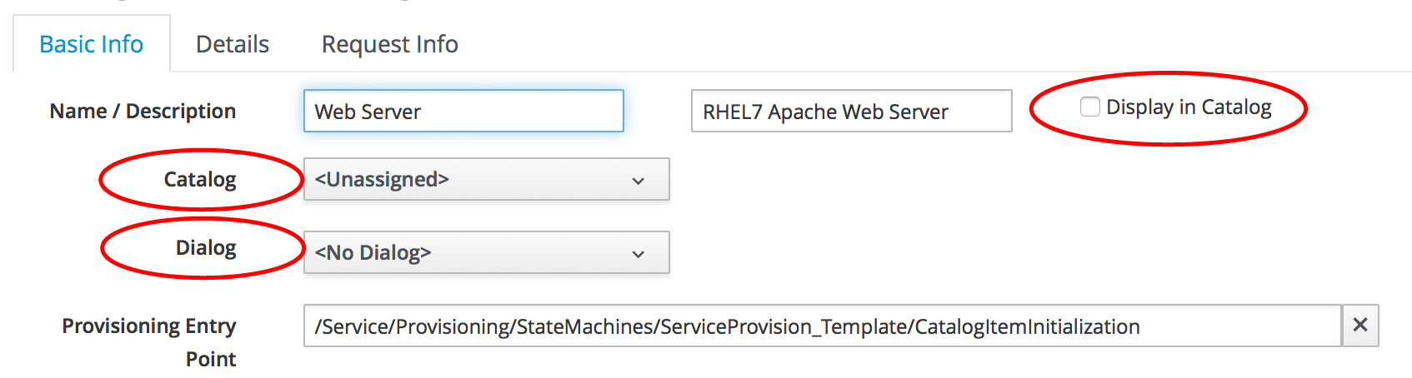1412x378 pixels.
Task: Open the Dialog dropdown showing <No Dialog>
Action: [486, 253]
